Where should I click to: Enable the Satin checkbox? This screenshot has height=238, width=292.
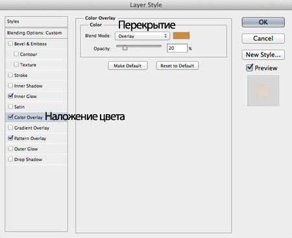tap(10, 106)
